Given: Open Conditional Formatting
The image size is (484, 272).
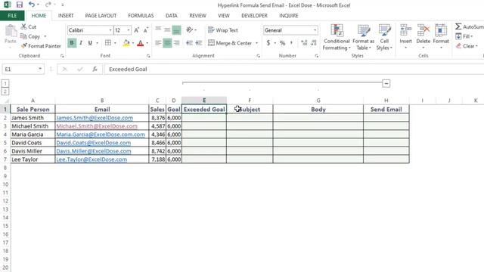Looking at the screenshot, I should (x=337, y=37).
